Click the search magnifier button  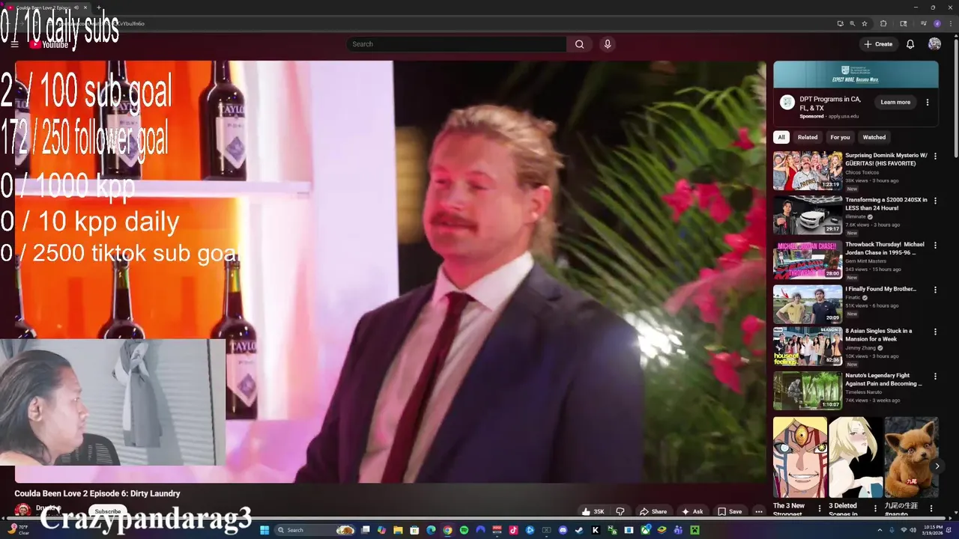point(579,44)
